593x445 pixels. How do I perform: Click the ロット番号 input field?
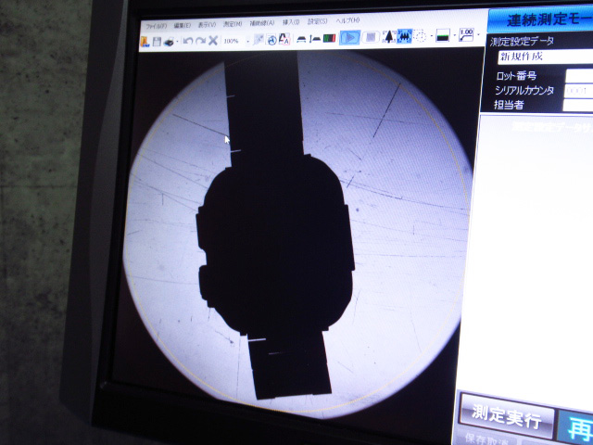578,75
